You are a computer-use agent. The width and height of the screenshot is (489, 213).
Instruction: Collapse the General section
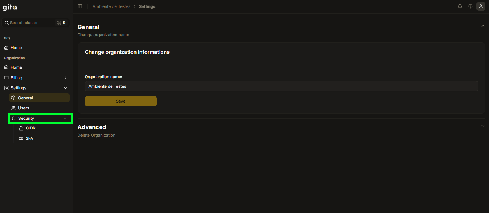point(483,26)
